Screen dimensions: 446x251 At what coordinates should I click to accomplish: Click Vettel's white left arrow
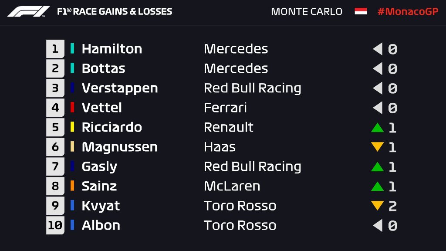(x=378, y=108)
